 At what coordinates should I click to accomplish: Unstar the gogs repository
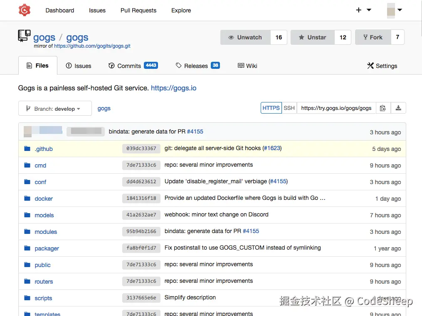pyautogui.click(x=313, y=37)
